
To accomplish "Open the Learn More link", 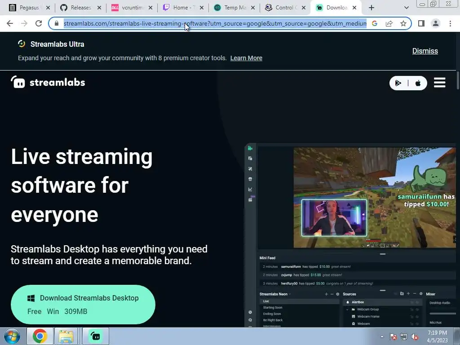I will [246, 58].
